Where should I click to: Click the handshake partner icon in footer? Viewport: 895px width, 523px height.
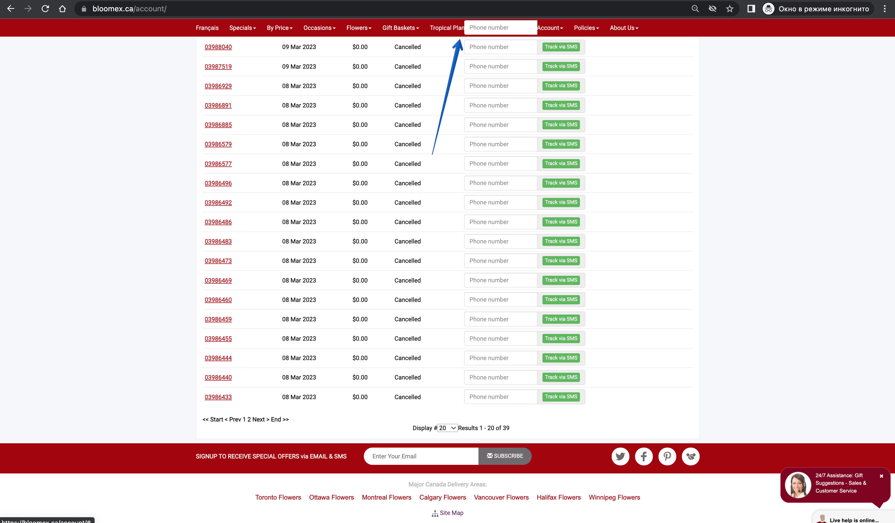[690, 456]
